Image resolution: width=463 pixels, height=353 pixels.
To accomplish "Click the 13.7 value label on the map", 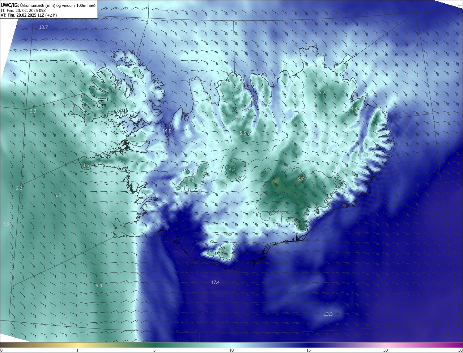I will click(x=43, y=27).
